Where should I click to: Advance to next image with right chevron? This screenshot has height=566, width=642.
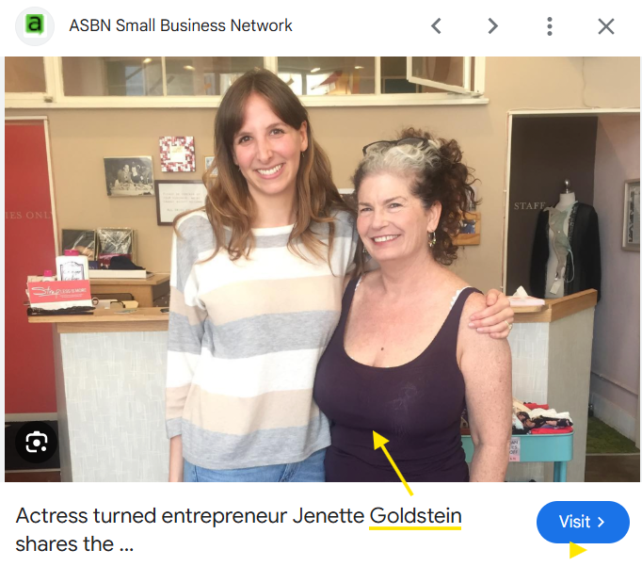493,26
